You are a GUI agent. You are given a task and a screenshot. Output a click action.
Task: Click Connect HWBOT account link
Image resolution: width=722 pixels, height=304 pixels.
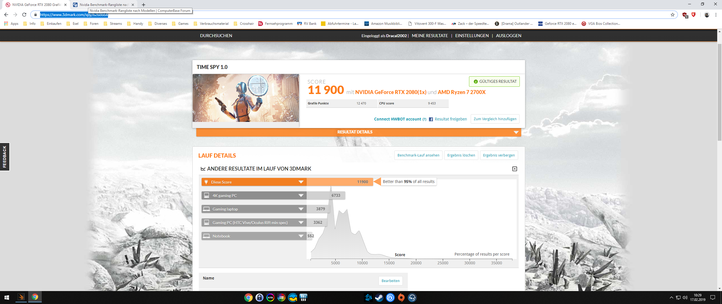click(x=397, y=119)
